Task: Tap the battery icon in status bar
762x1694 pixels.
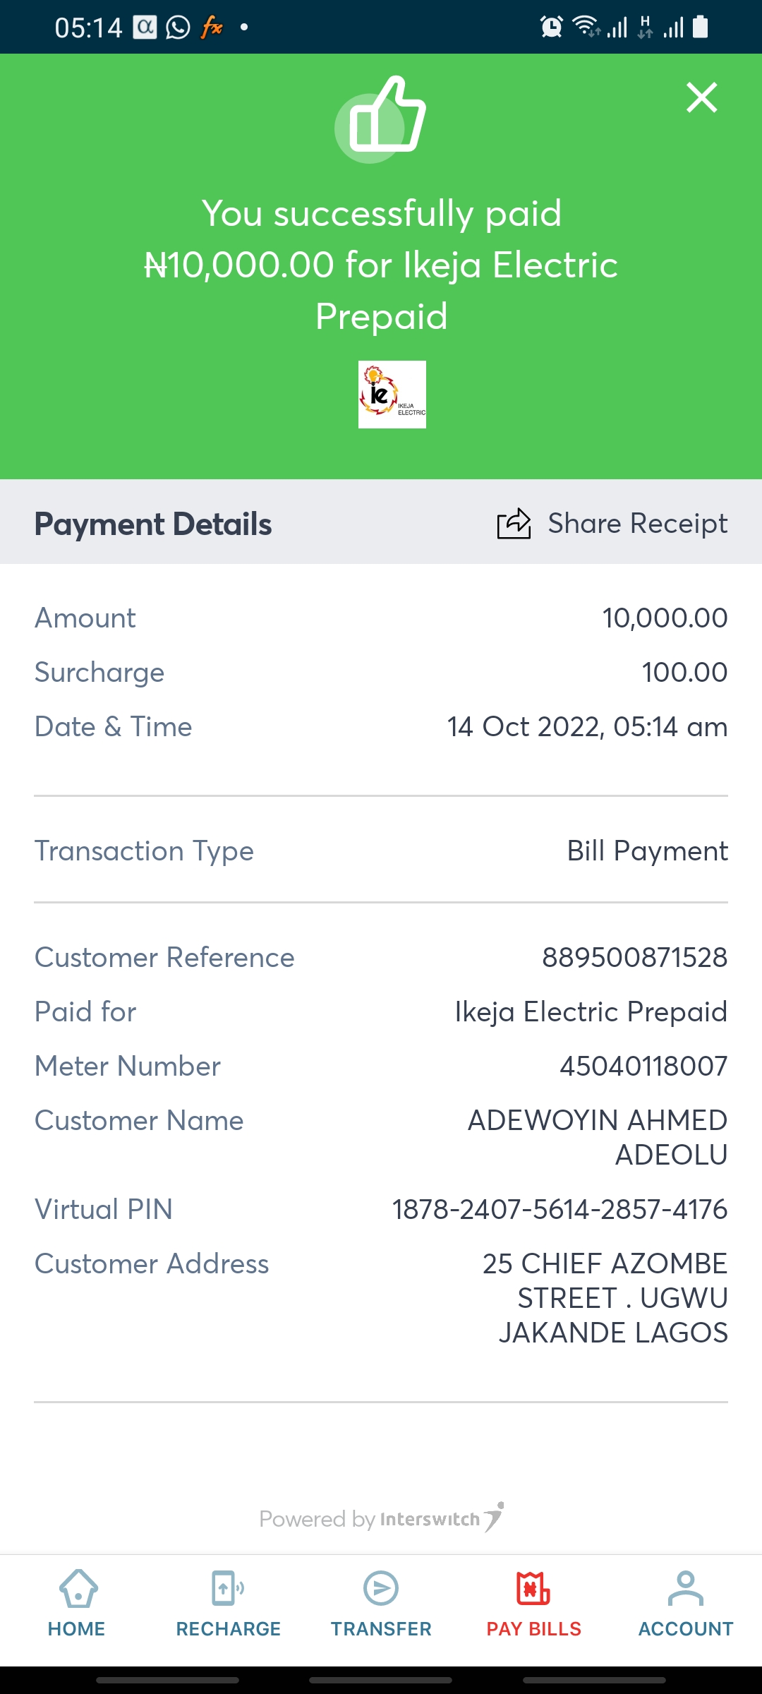Action: click(x=701, y=28)
